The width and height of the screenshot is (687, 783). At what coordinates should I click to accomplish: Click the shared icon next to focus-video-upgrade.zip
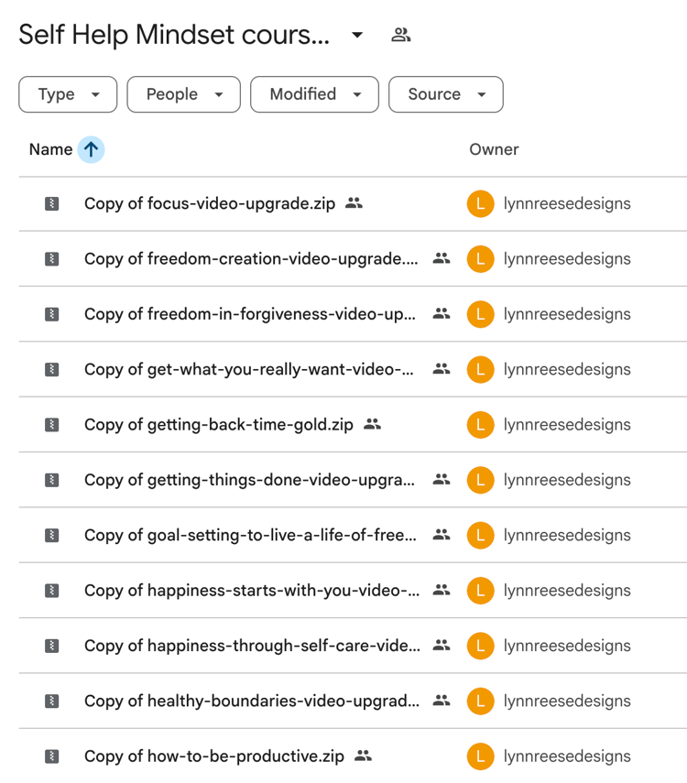point(354,204)
